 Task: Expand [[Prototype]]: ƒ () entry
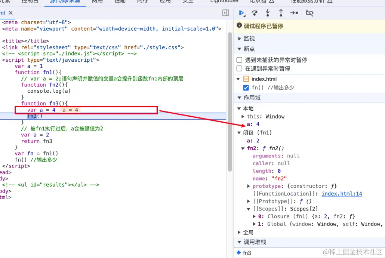pyautogui.click(x=249, y=201)
